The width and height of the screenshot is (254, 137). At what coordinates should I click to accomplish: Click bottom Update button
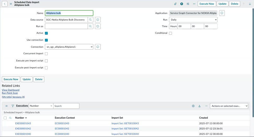(27, 79)
